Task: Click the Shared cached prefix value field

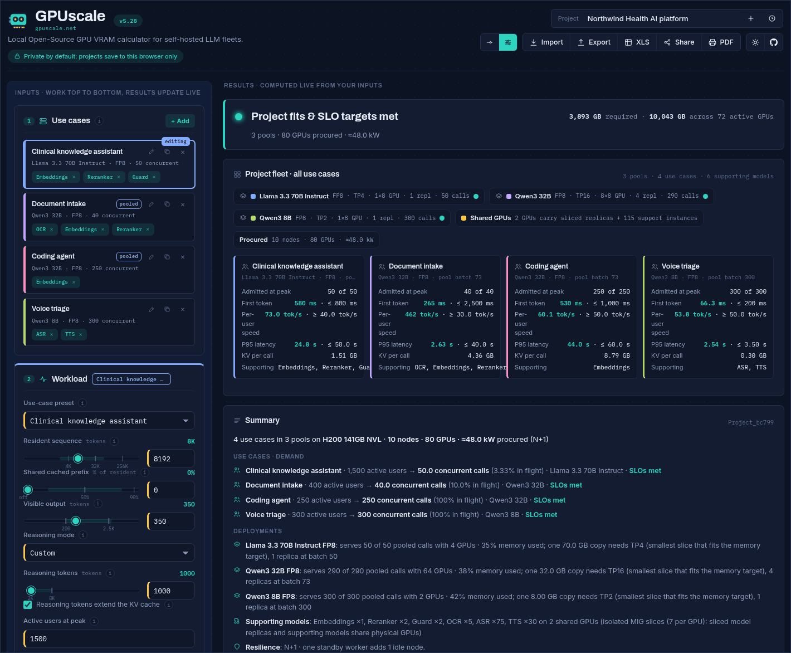Action: point(171,490)
